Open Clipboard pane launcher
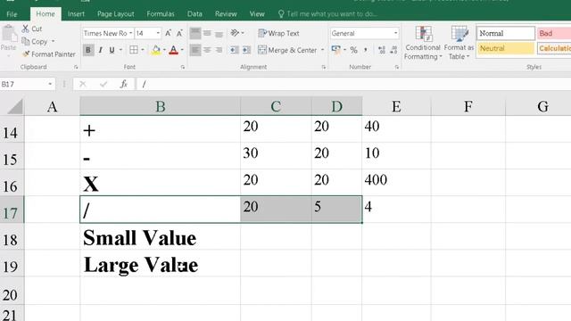This screenshot has width=571, height=321. click(76, 67)
